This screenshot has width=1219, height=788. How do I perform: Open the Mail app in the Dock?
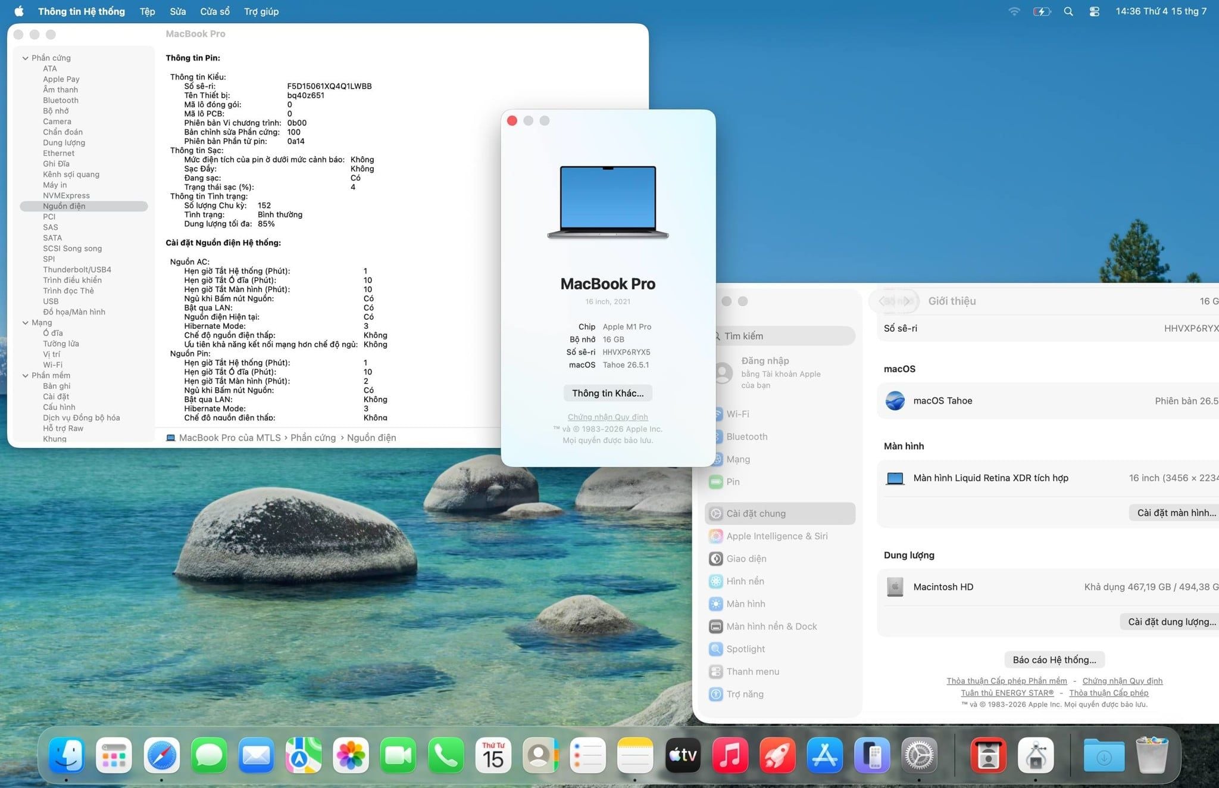(256, 755)
